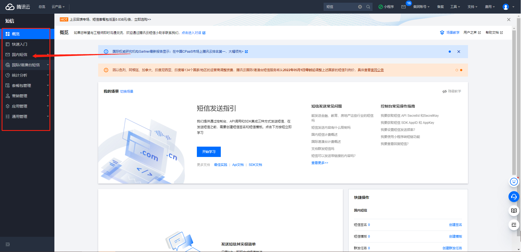Open FAQ 国内短信计费概述
521x252 pixels.
[324, 135]
